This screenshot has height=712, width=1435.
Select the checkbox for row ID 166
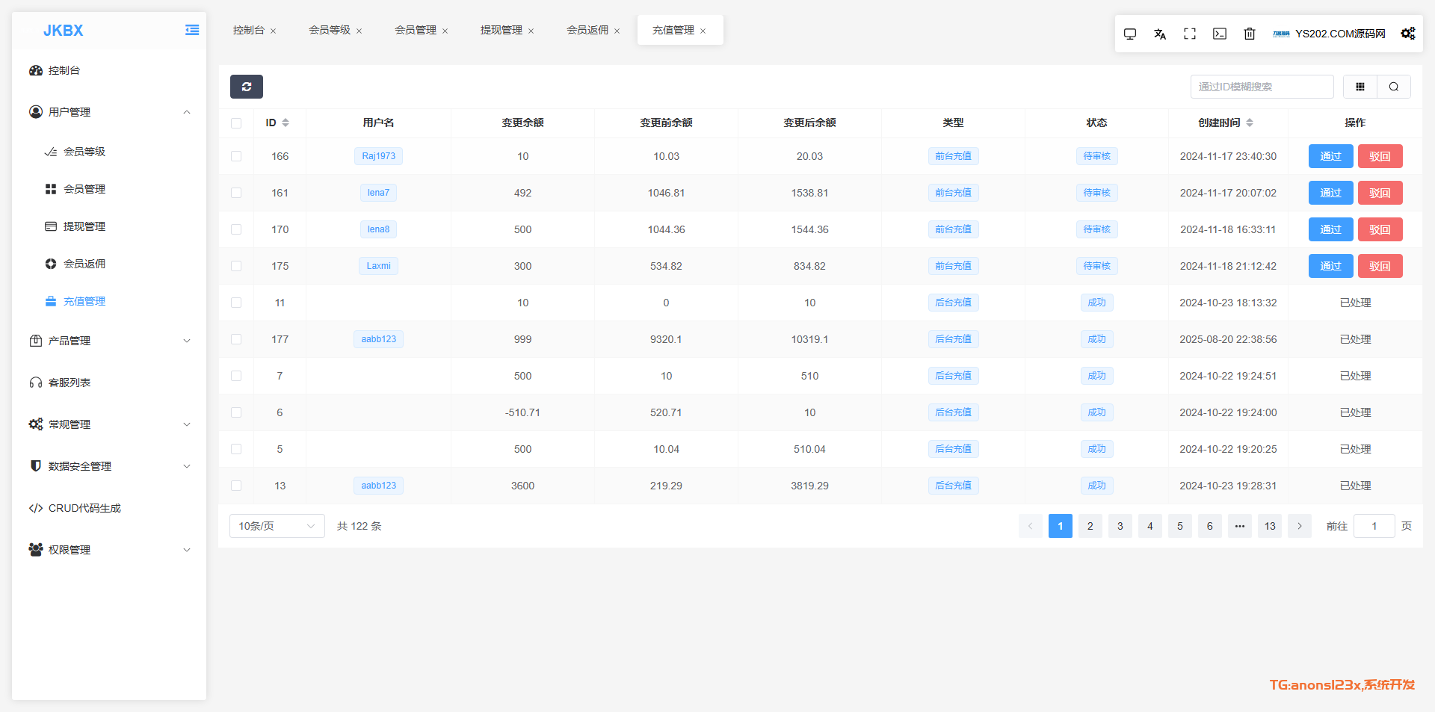(236, 156)
